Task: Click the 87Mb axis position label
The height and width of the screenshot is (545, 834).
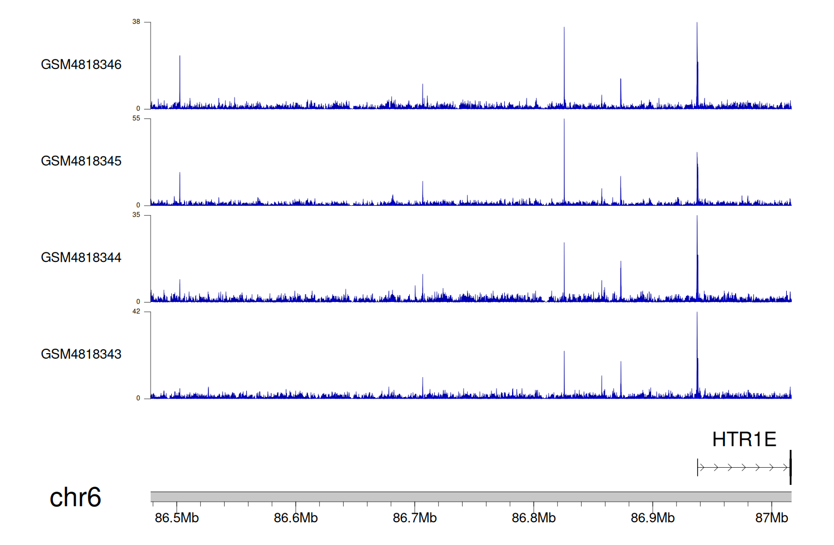Action: pos(772,518)
